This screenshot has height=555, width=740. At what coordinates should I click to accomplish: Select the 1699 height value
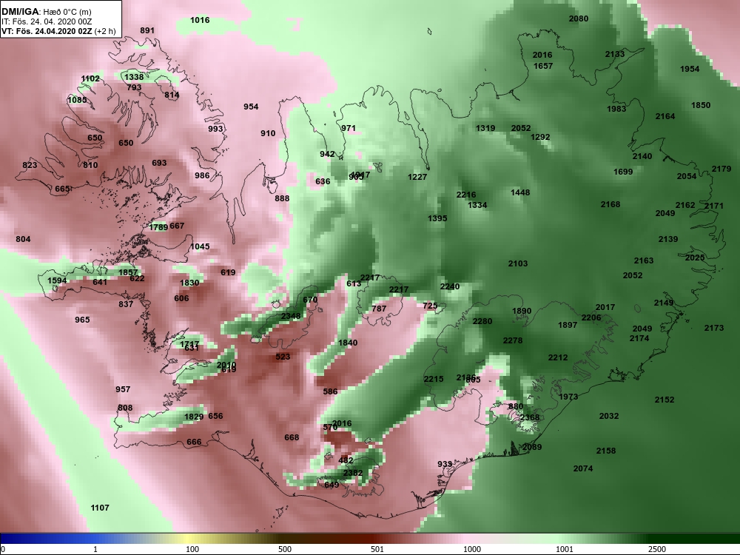623,172
